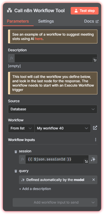Expand Add workflow input to send dropdown
This screenshot has width=104, height=214.
(x=55, y=202)
